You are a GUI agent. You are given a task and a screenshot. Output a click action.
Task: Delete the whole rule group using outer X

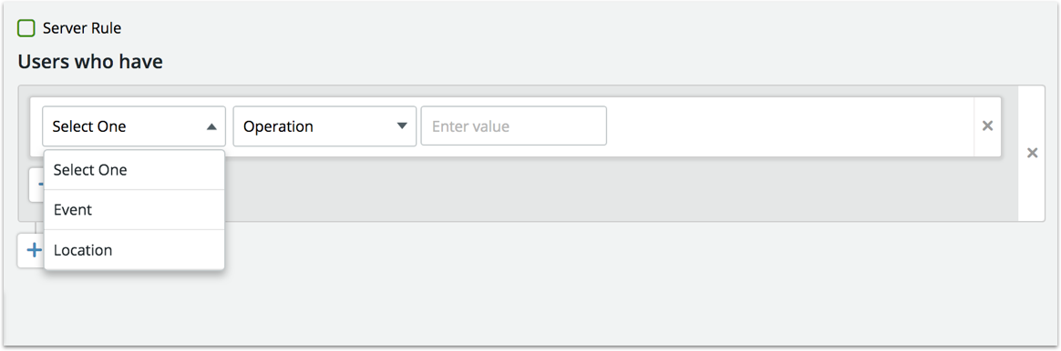tap(1032, 154)
